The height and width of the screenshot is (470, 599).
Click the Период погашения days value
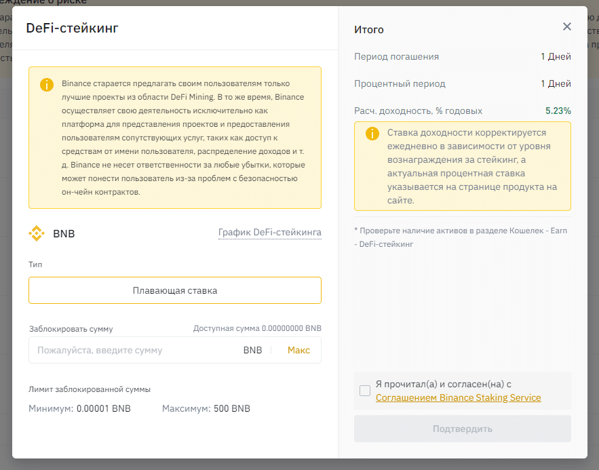[x=556, y=57]
